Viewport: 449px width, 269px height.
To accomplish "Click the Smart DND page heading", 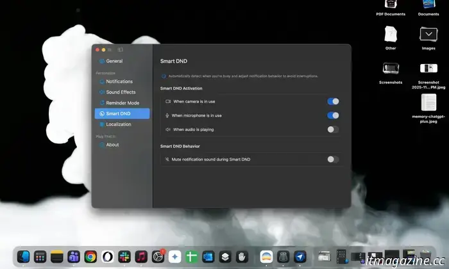I will click(x=174, y=61).
